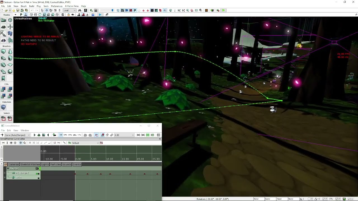Select Geometry mode cube icon
Viewport: 358px width, 201px height.
[x=10, y=20]
